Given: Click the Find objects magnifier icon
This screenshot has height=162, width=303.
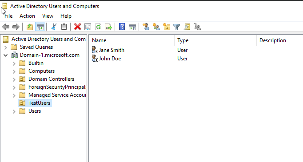Looking at the screenshot, I should tap(187, 27).
